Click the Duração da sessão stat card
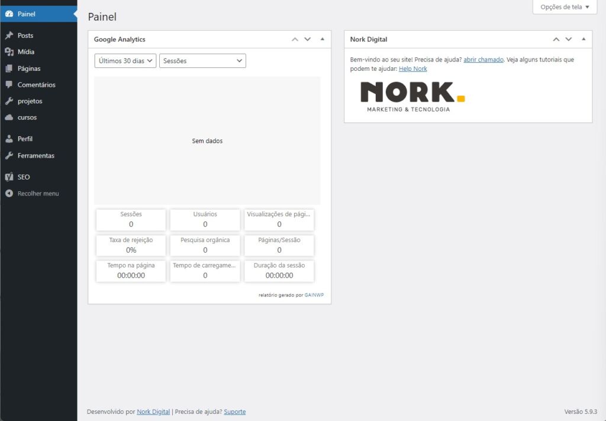The height and width of the screenshot is (421, 606). [279, 271]
